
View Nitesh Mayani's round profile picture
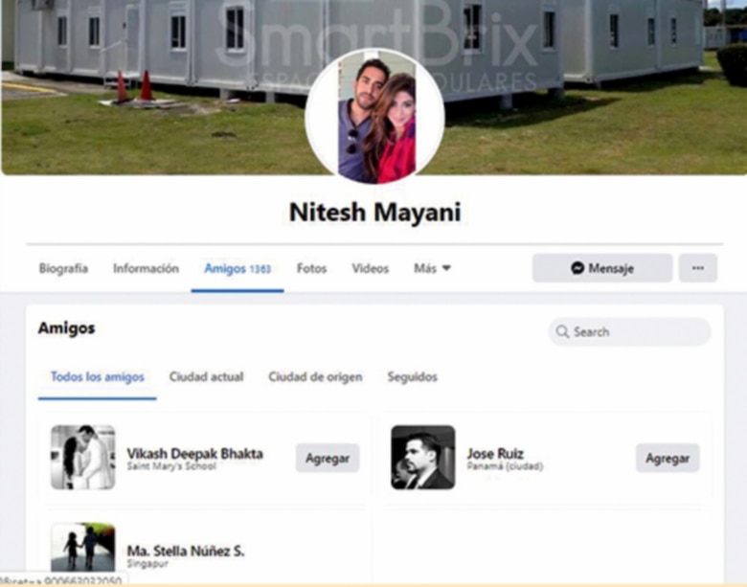click(374, 118)
